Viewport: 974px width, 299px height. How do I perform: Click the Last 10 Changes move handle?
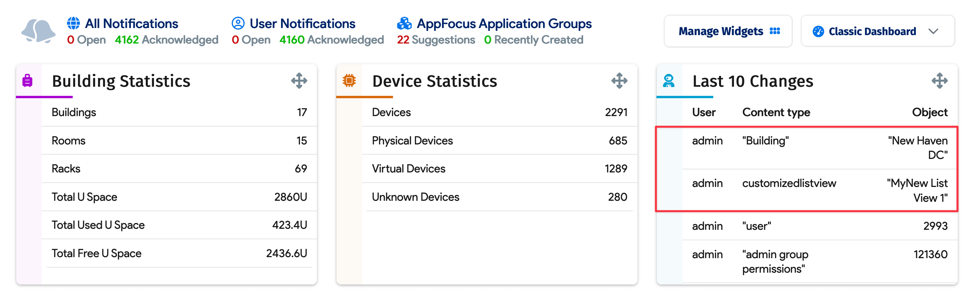[x=939, y=81]
